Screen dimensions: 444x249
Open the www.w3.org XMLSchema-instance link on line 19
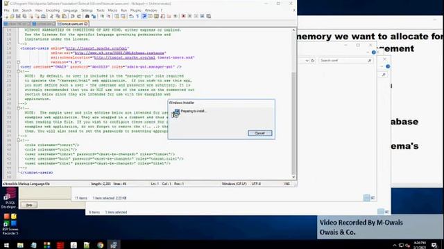[119, 53]
